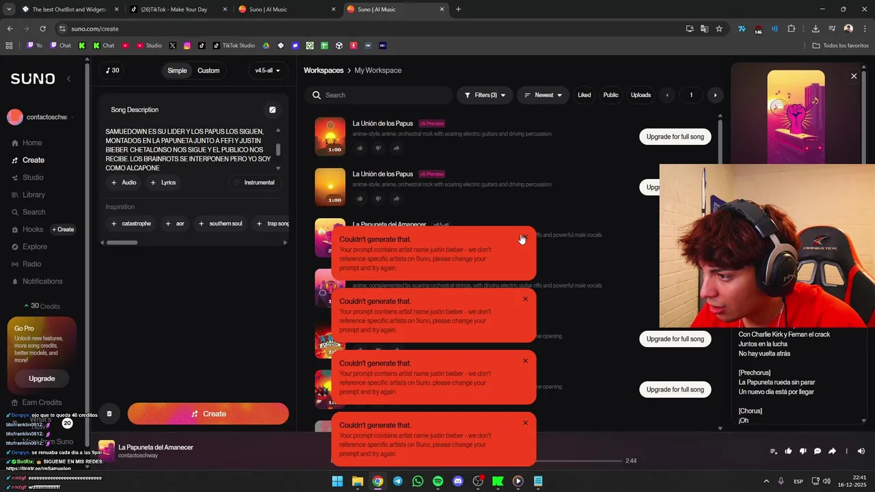Go to next page of songs

[715, 95]
